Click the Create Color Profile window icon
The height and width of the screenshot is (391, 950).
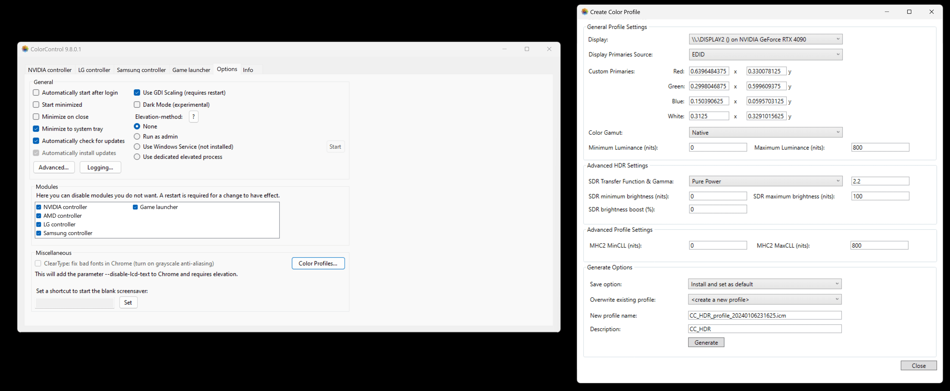(584, 12)
